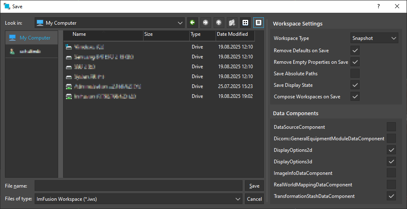Go back using the green arrow icon
Screen dimensions: 407x209
[192, 23]
